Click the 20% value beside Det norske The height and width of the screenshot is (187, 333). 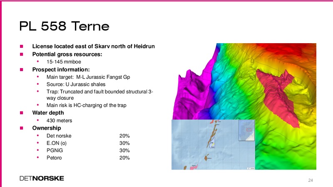point(124,136)
